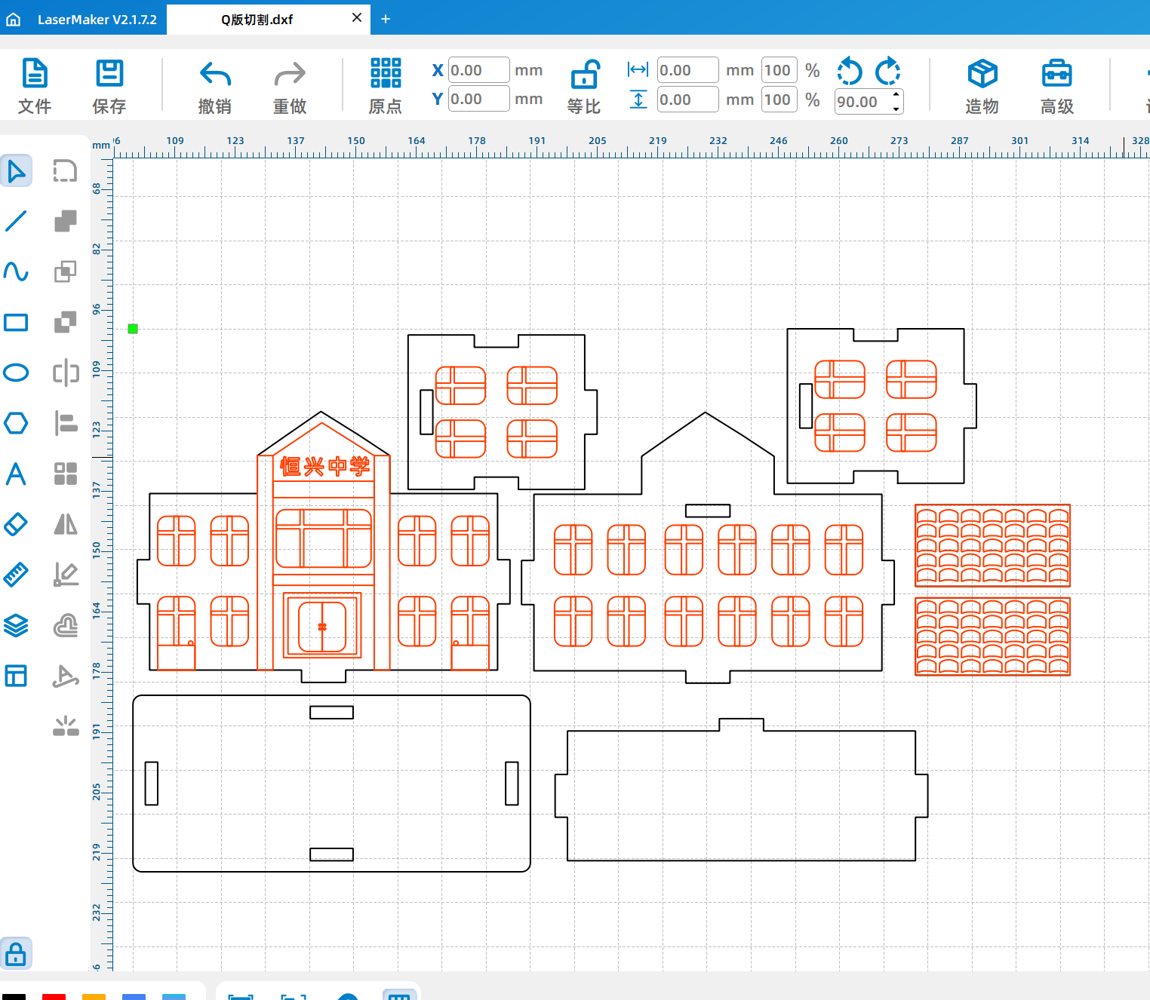The width and height of the screenshot is (1150, 1000).
Task: Open the 文件 file menu
Action: pyautogui.click(x=35, y=87)
